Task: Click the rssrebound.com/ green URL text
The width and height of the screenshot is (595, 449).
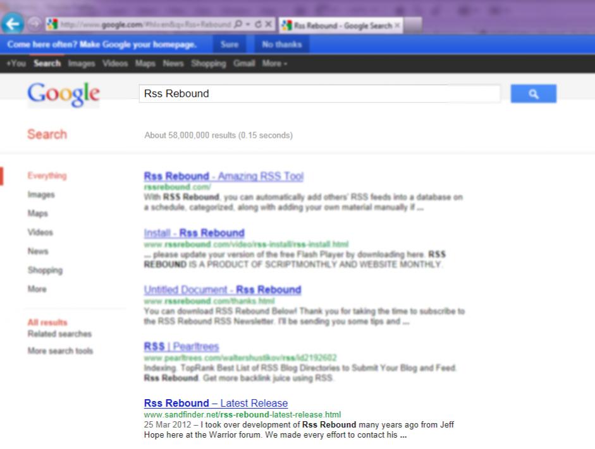Action: 177,187
